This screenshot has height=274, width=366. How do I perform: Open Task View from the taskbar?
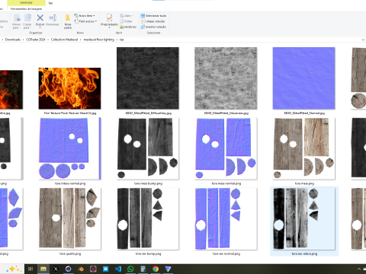(x=30, y=269)
